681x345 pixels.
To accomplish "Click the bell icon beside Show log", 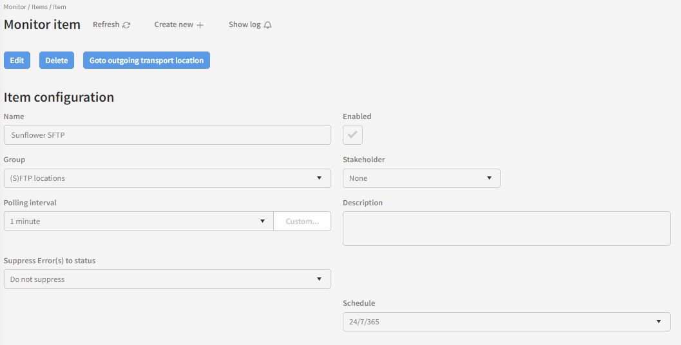I will (268, 25).
